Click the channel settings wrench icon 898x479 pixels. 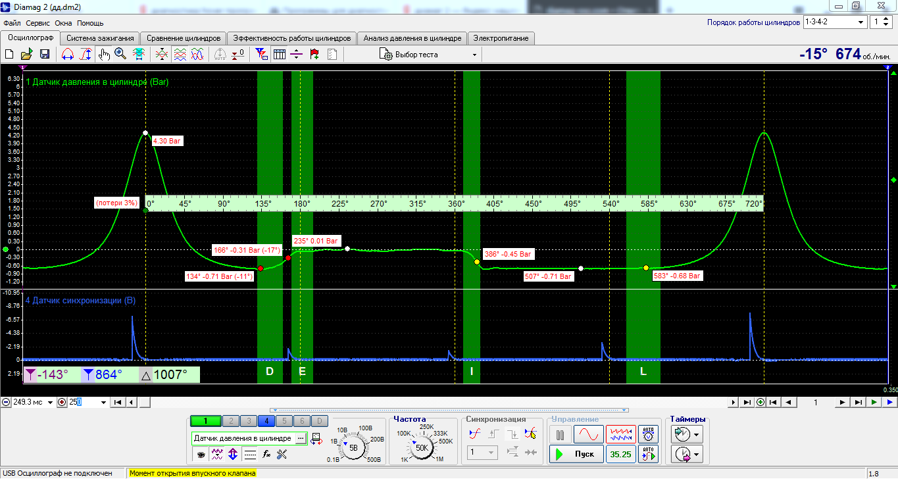283,453
